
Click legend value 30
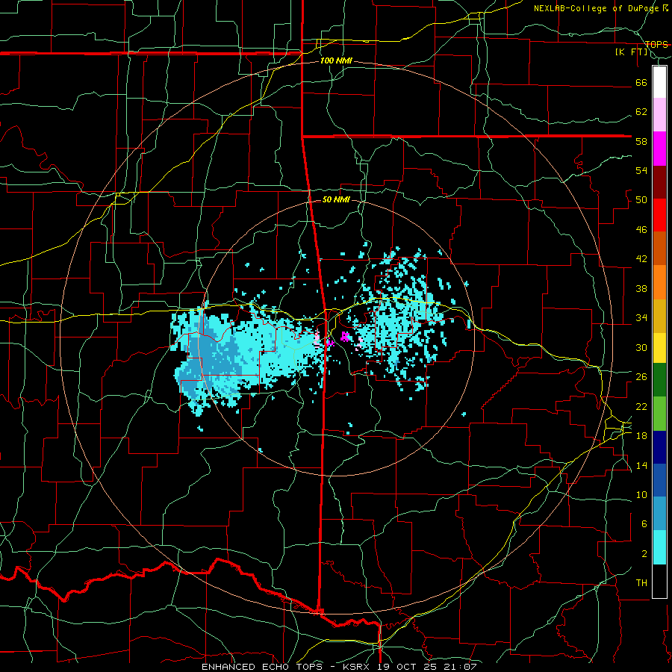tap(641, 347)
